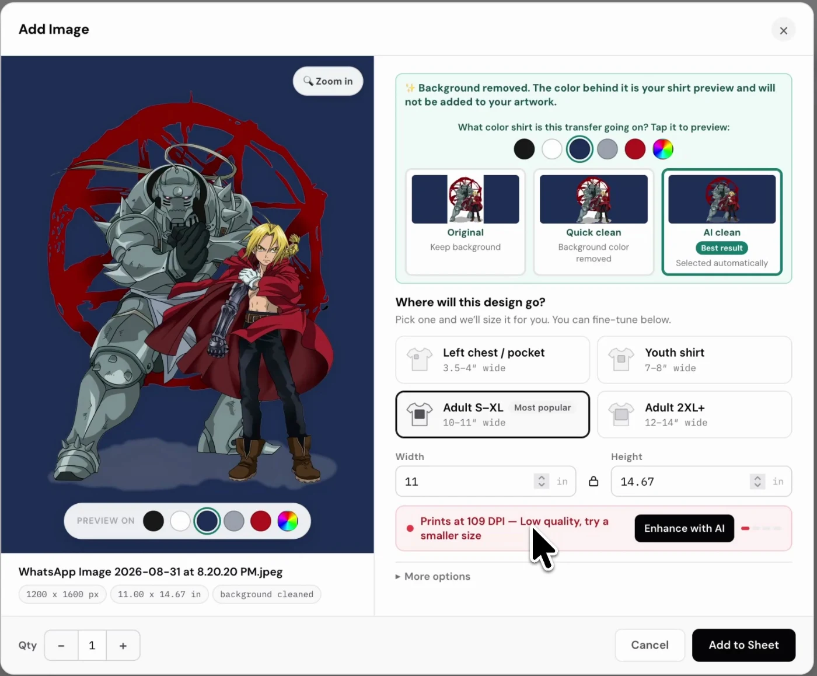Select Youth shirt placement size
This screenshot has height=676, width=817.
(x=694, y=360)
